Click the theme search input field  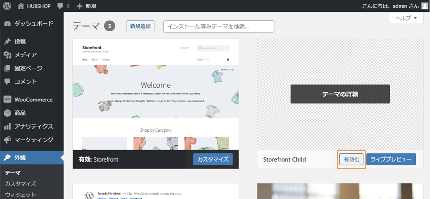219,26
